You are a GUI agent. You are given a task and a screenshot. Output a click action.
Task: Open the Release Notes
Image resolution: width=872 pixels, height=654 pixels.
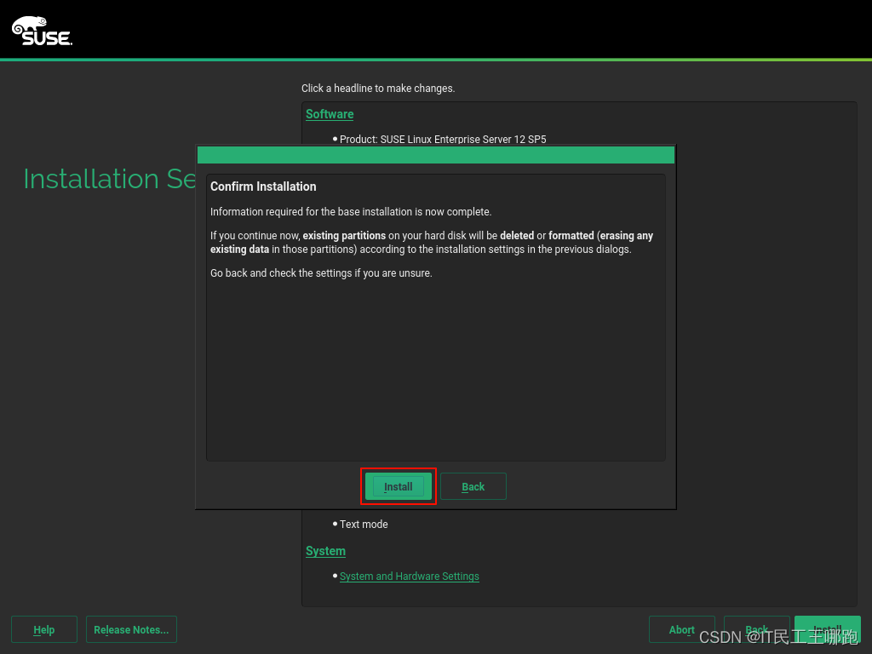pos(131,629)
